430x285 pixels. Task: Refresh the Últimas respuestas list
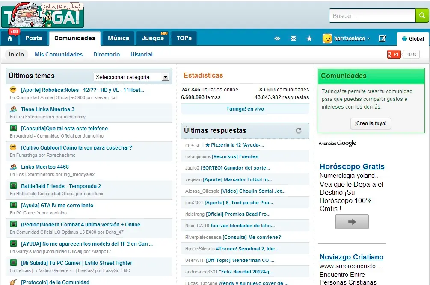tap(299, 131)
